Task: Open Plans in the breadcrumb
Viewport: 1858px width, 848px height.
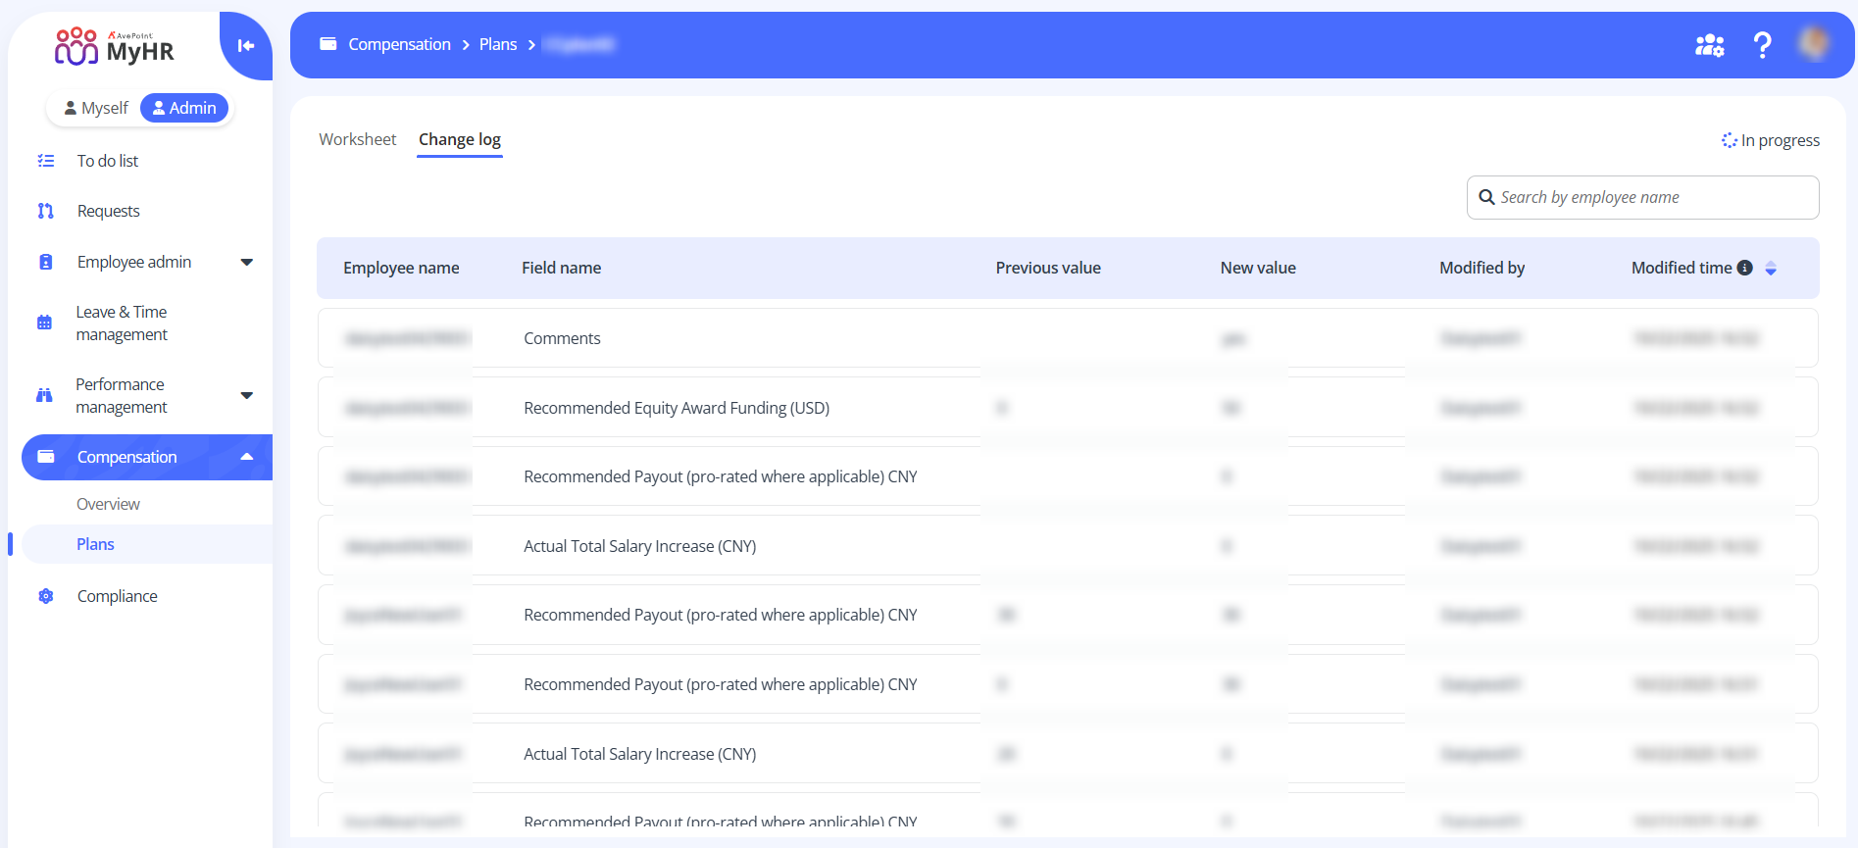Action: [497, 44]
